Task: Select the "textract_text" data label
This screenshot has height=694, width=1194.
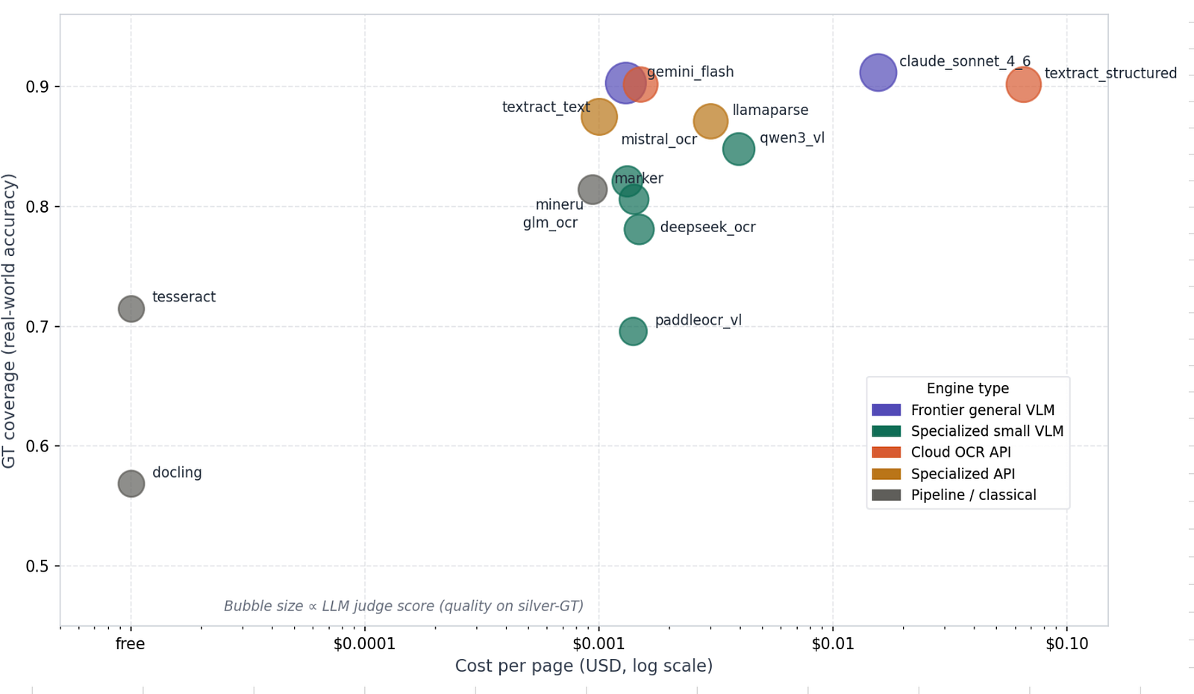Action: pyautogui.click(x=546, y=107)
